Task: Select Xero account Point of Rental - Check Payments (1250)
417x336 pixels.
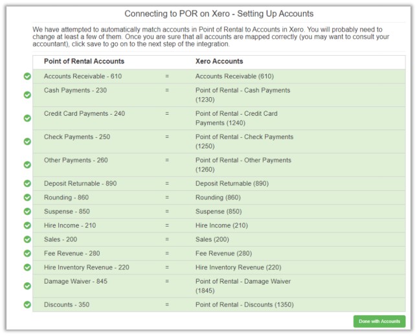Action: point(244,141)
